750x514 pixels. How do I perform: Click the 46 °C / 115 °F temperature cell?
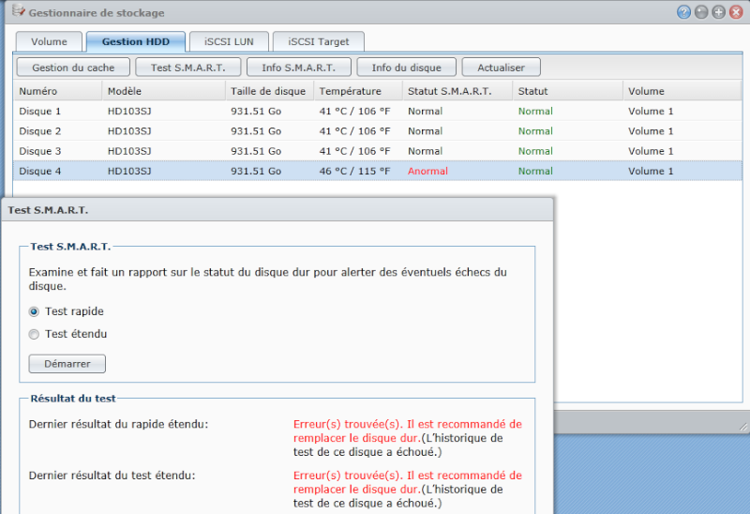point(354,171)
